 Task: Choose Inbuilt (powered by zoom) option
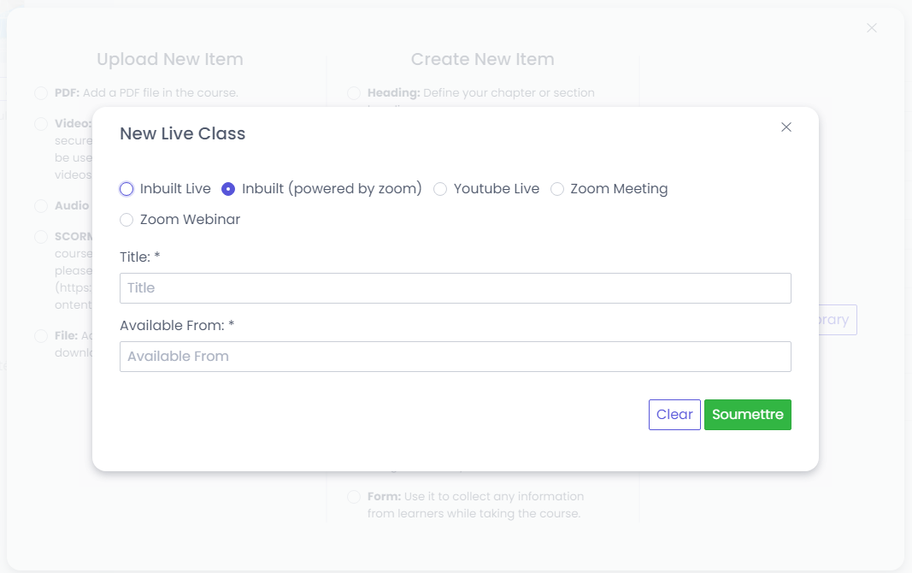click(228, 189)
